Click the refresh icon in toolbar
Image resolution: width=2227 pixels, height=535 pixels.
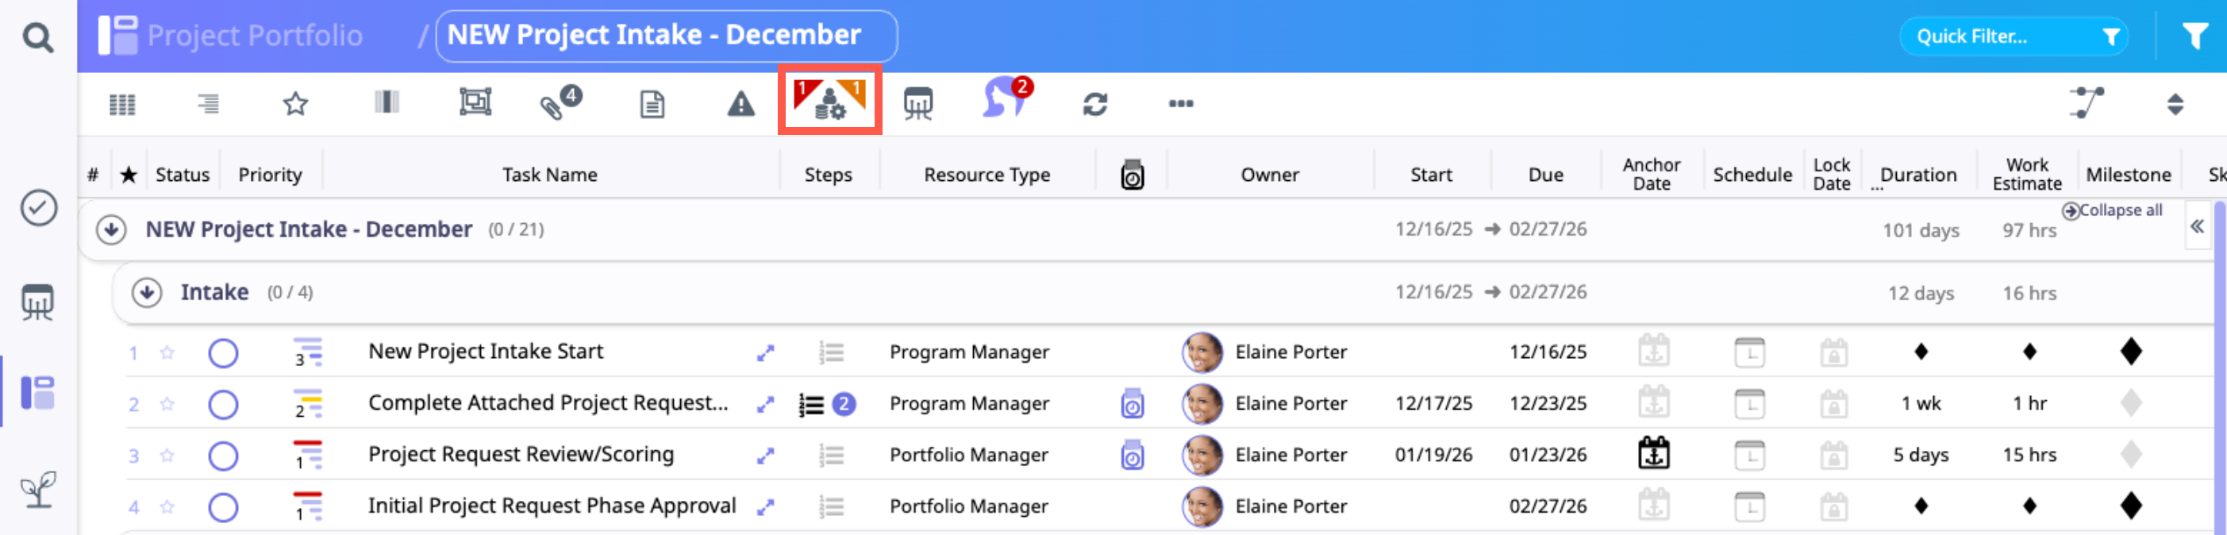[x=1094, y=105]
